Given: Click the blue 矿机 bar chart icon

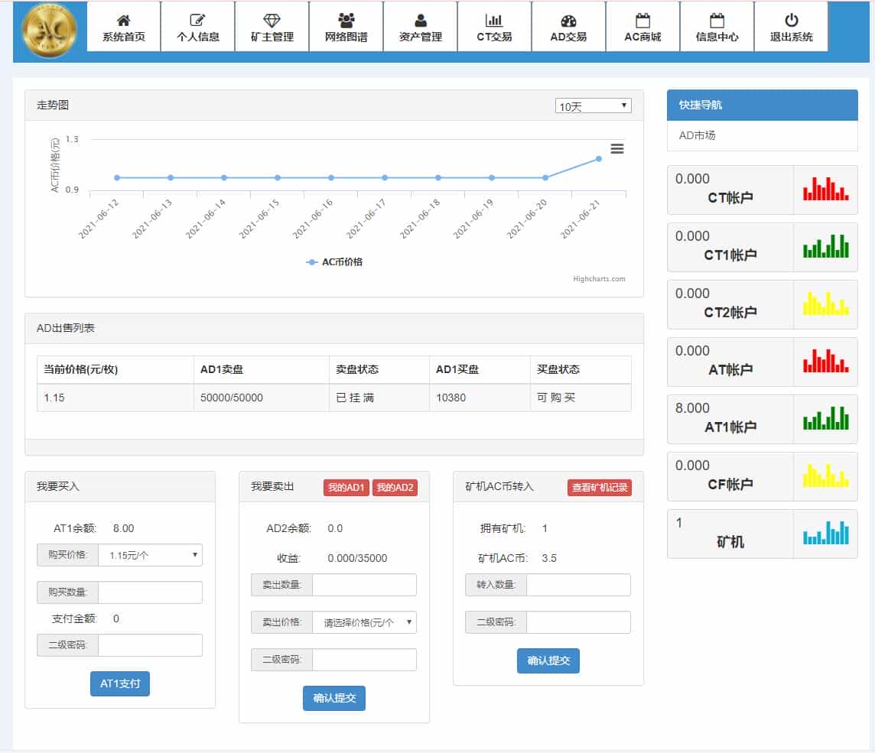Looking at the screenshot, I should [825, 534].
